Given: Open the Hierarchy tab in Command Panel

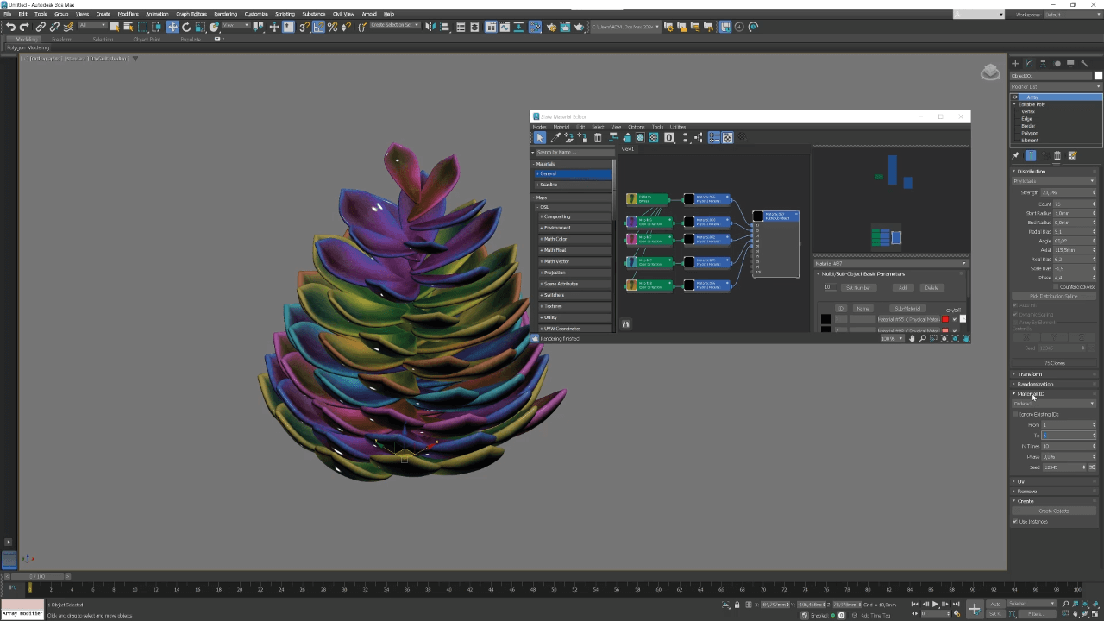Looking at the screenshot, I should [1043, 63].
